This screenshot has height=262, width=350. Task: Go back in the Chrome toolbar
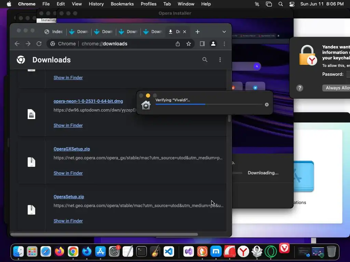(x=17, y=44)
